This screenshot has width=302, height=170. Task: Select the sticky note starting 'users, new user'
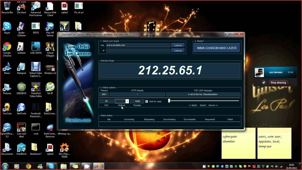(x=274, y=143)
